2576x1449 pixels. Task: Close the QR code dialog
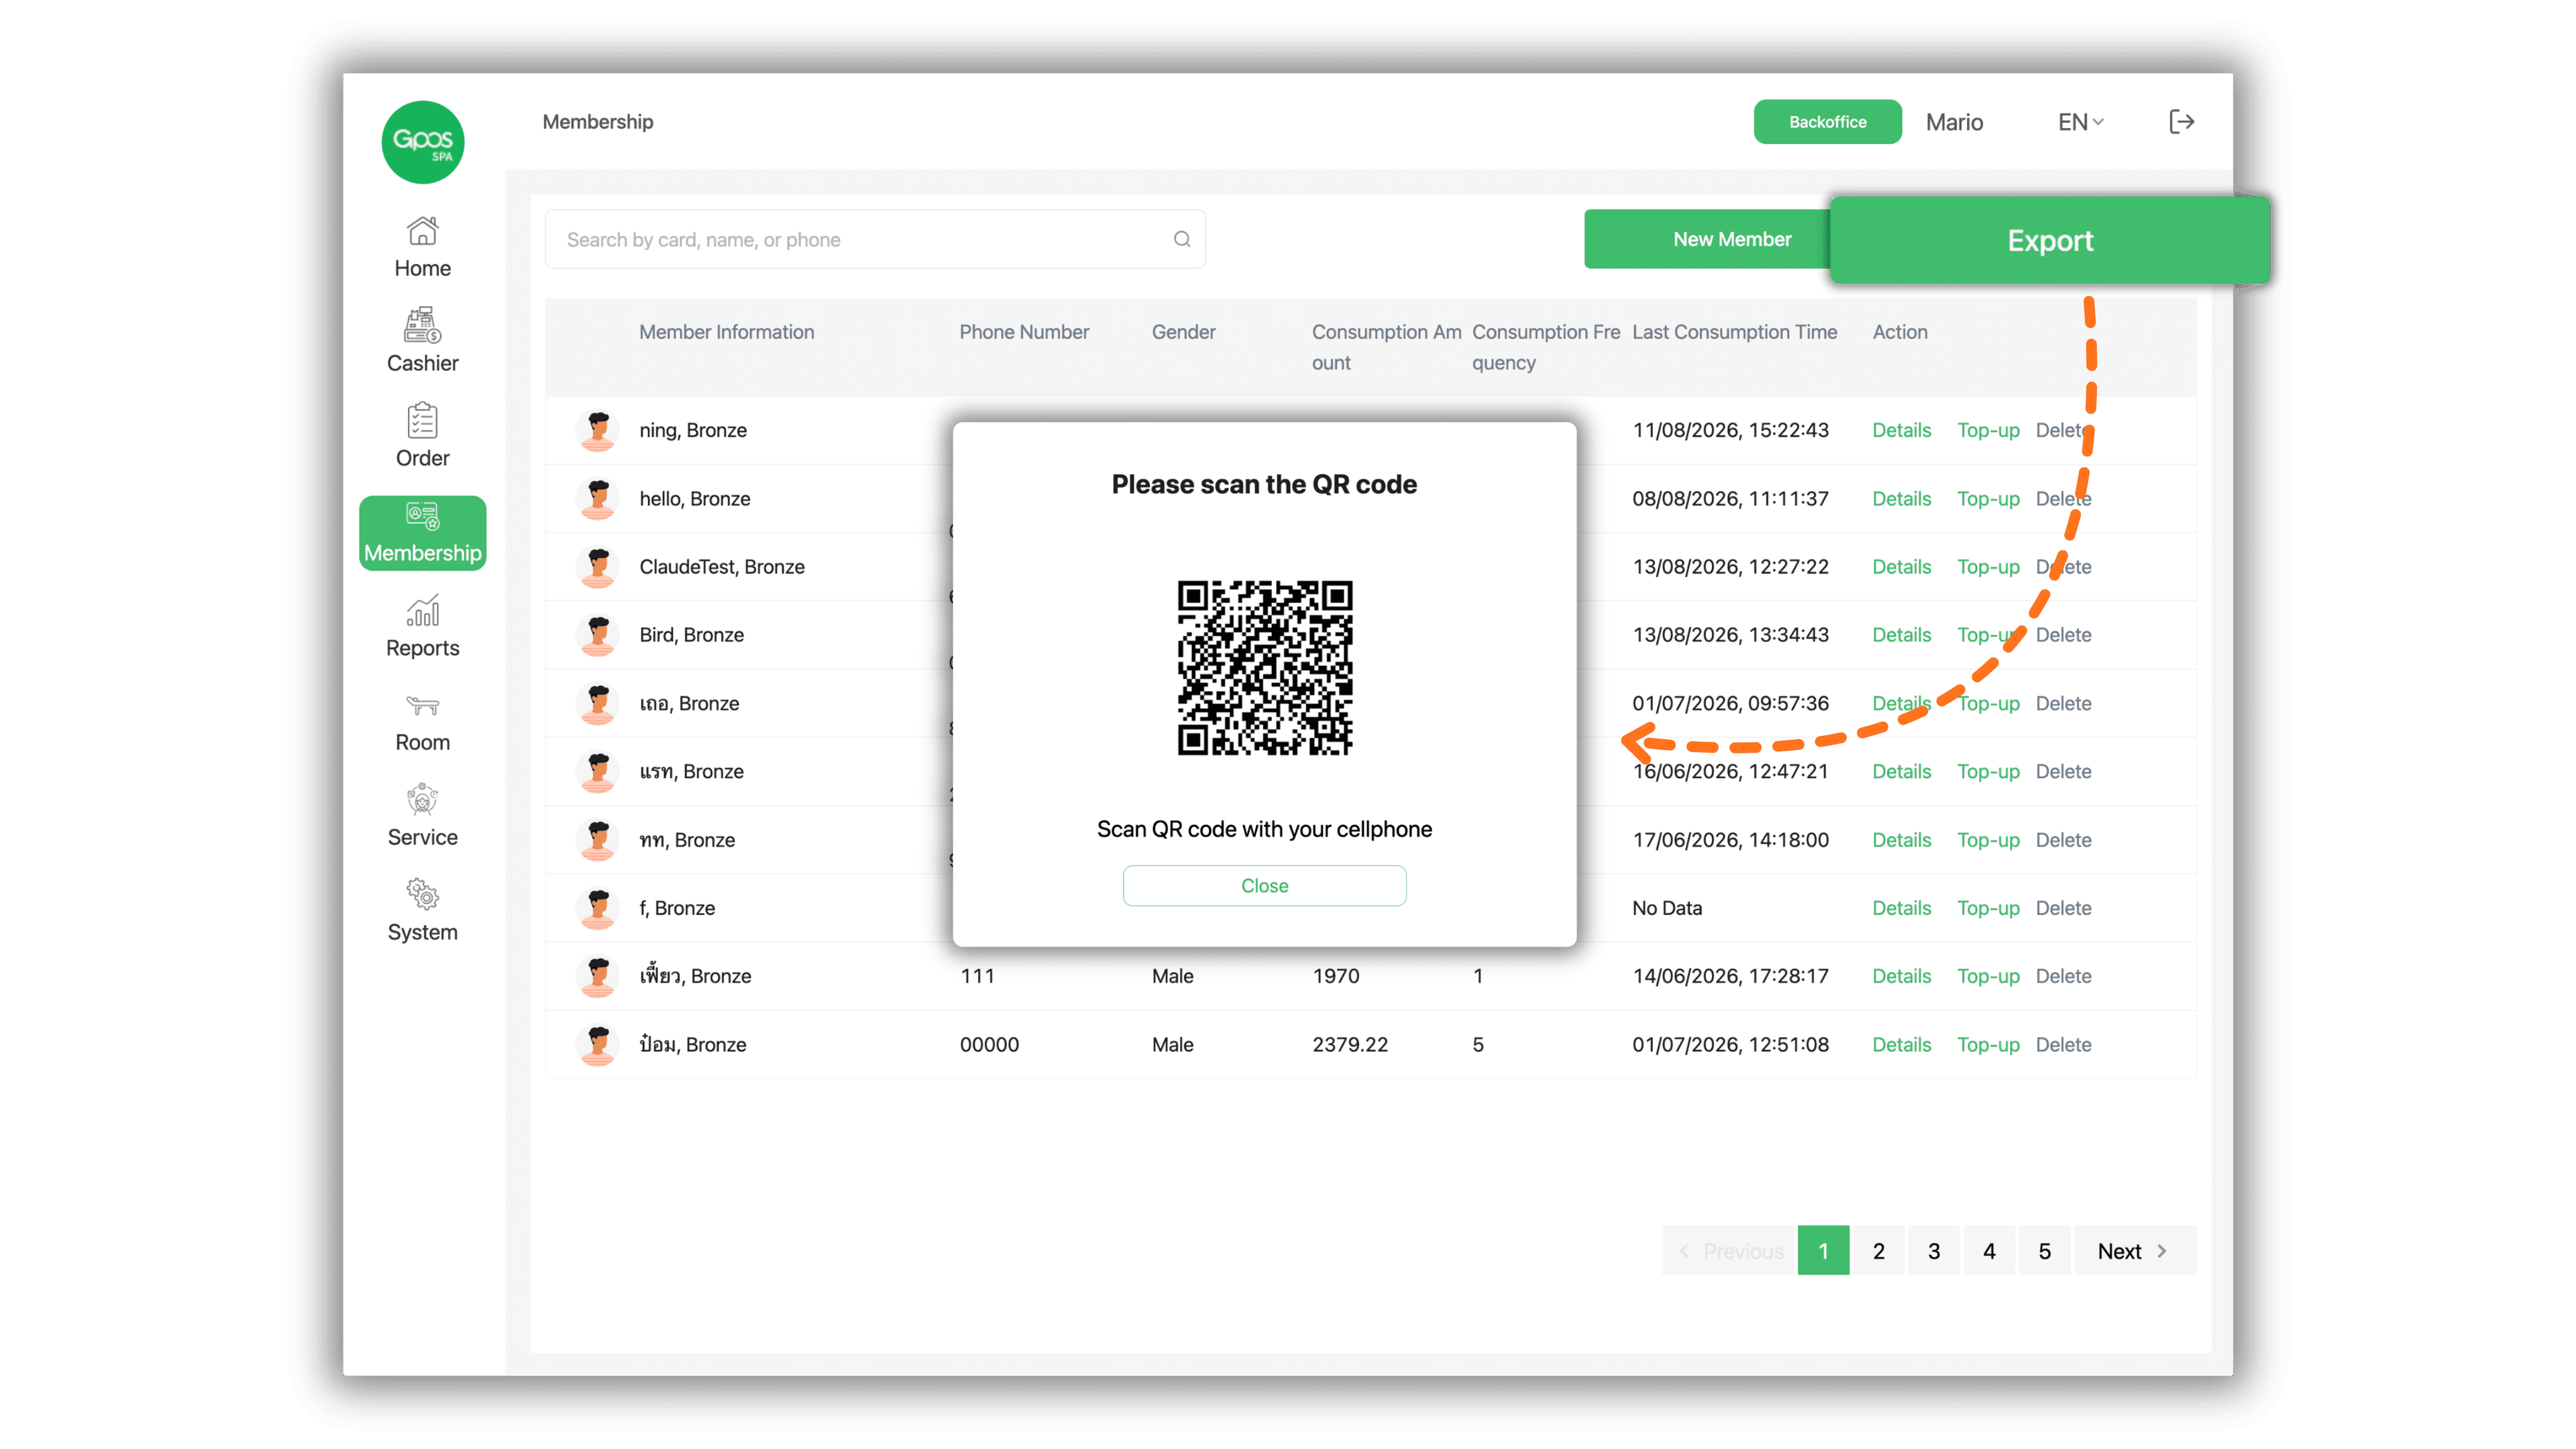[1265, 886]
